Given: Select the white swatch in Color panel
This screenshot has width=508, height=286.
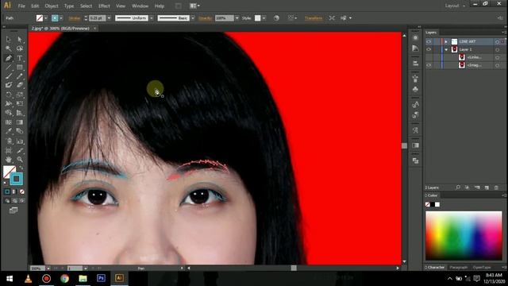Looking at the screenshot, I should pyautogui.click(x=437, y=204).
